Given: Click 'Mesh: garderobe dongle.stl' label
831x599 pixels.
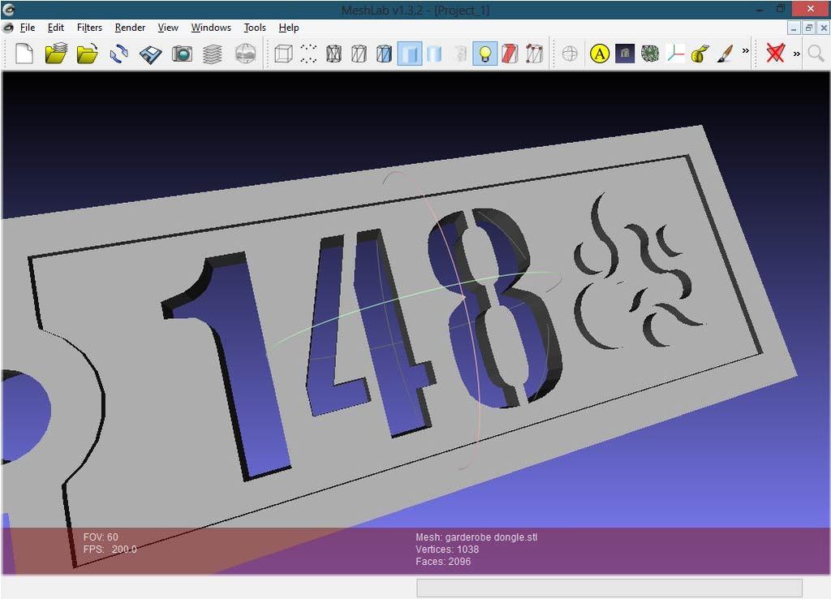Looking at the screenshot, I should click(476, 537).
